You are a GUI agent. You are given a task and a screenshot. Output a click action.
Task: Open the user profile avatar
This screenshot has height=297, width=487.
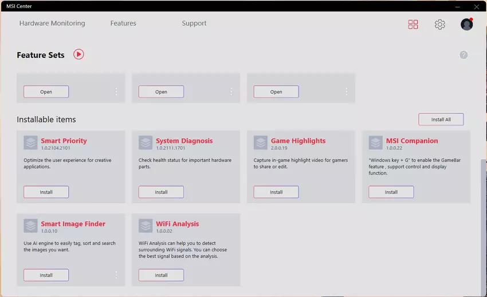click(466, 24)
